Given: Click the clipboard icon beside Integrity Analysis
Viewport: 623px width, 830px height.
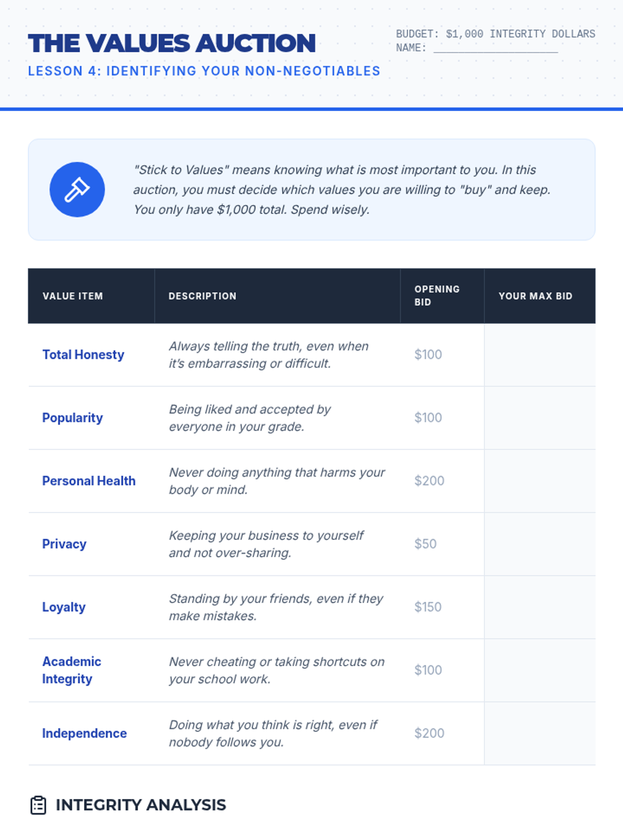Looking at the screenshot, I should pyautogui.click(x=38, y=805).
